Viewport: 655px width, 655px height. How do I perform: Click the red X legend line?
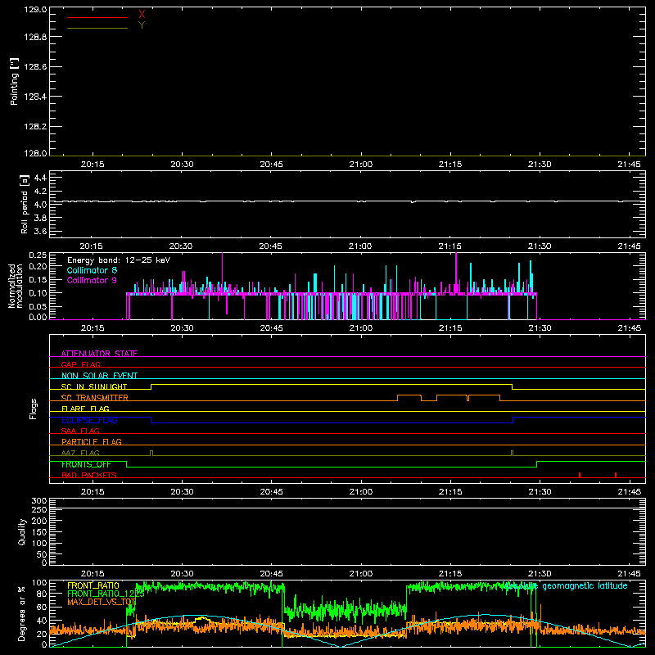point(97,17)
